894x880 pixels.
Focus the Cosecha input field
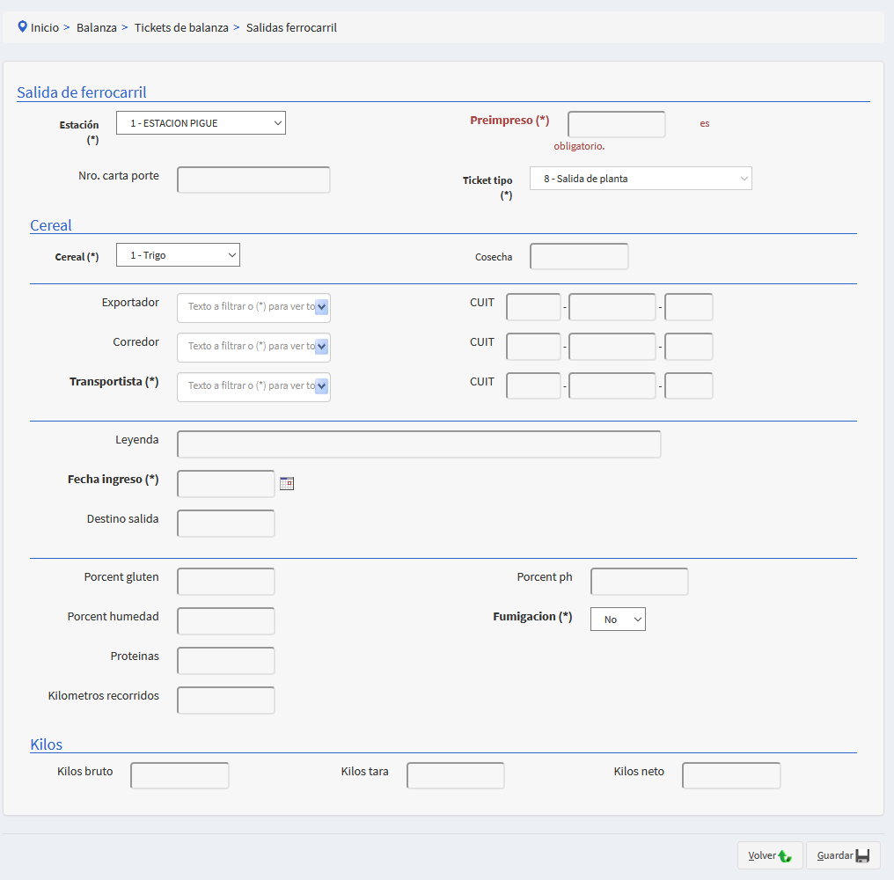[x=579, y=257]
